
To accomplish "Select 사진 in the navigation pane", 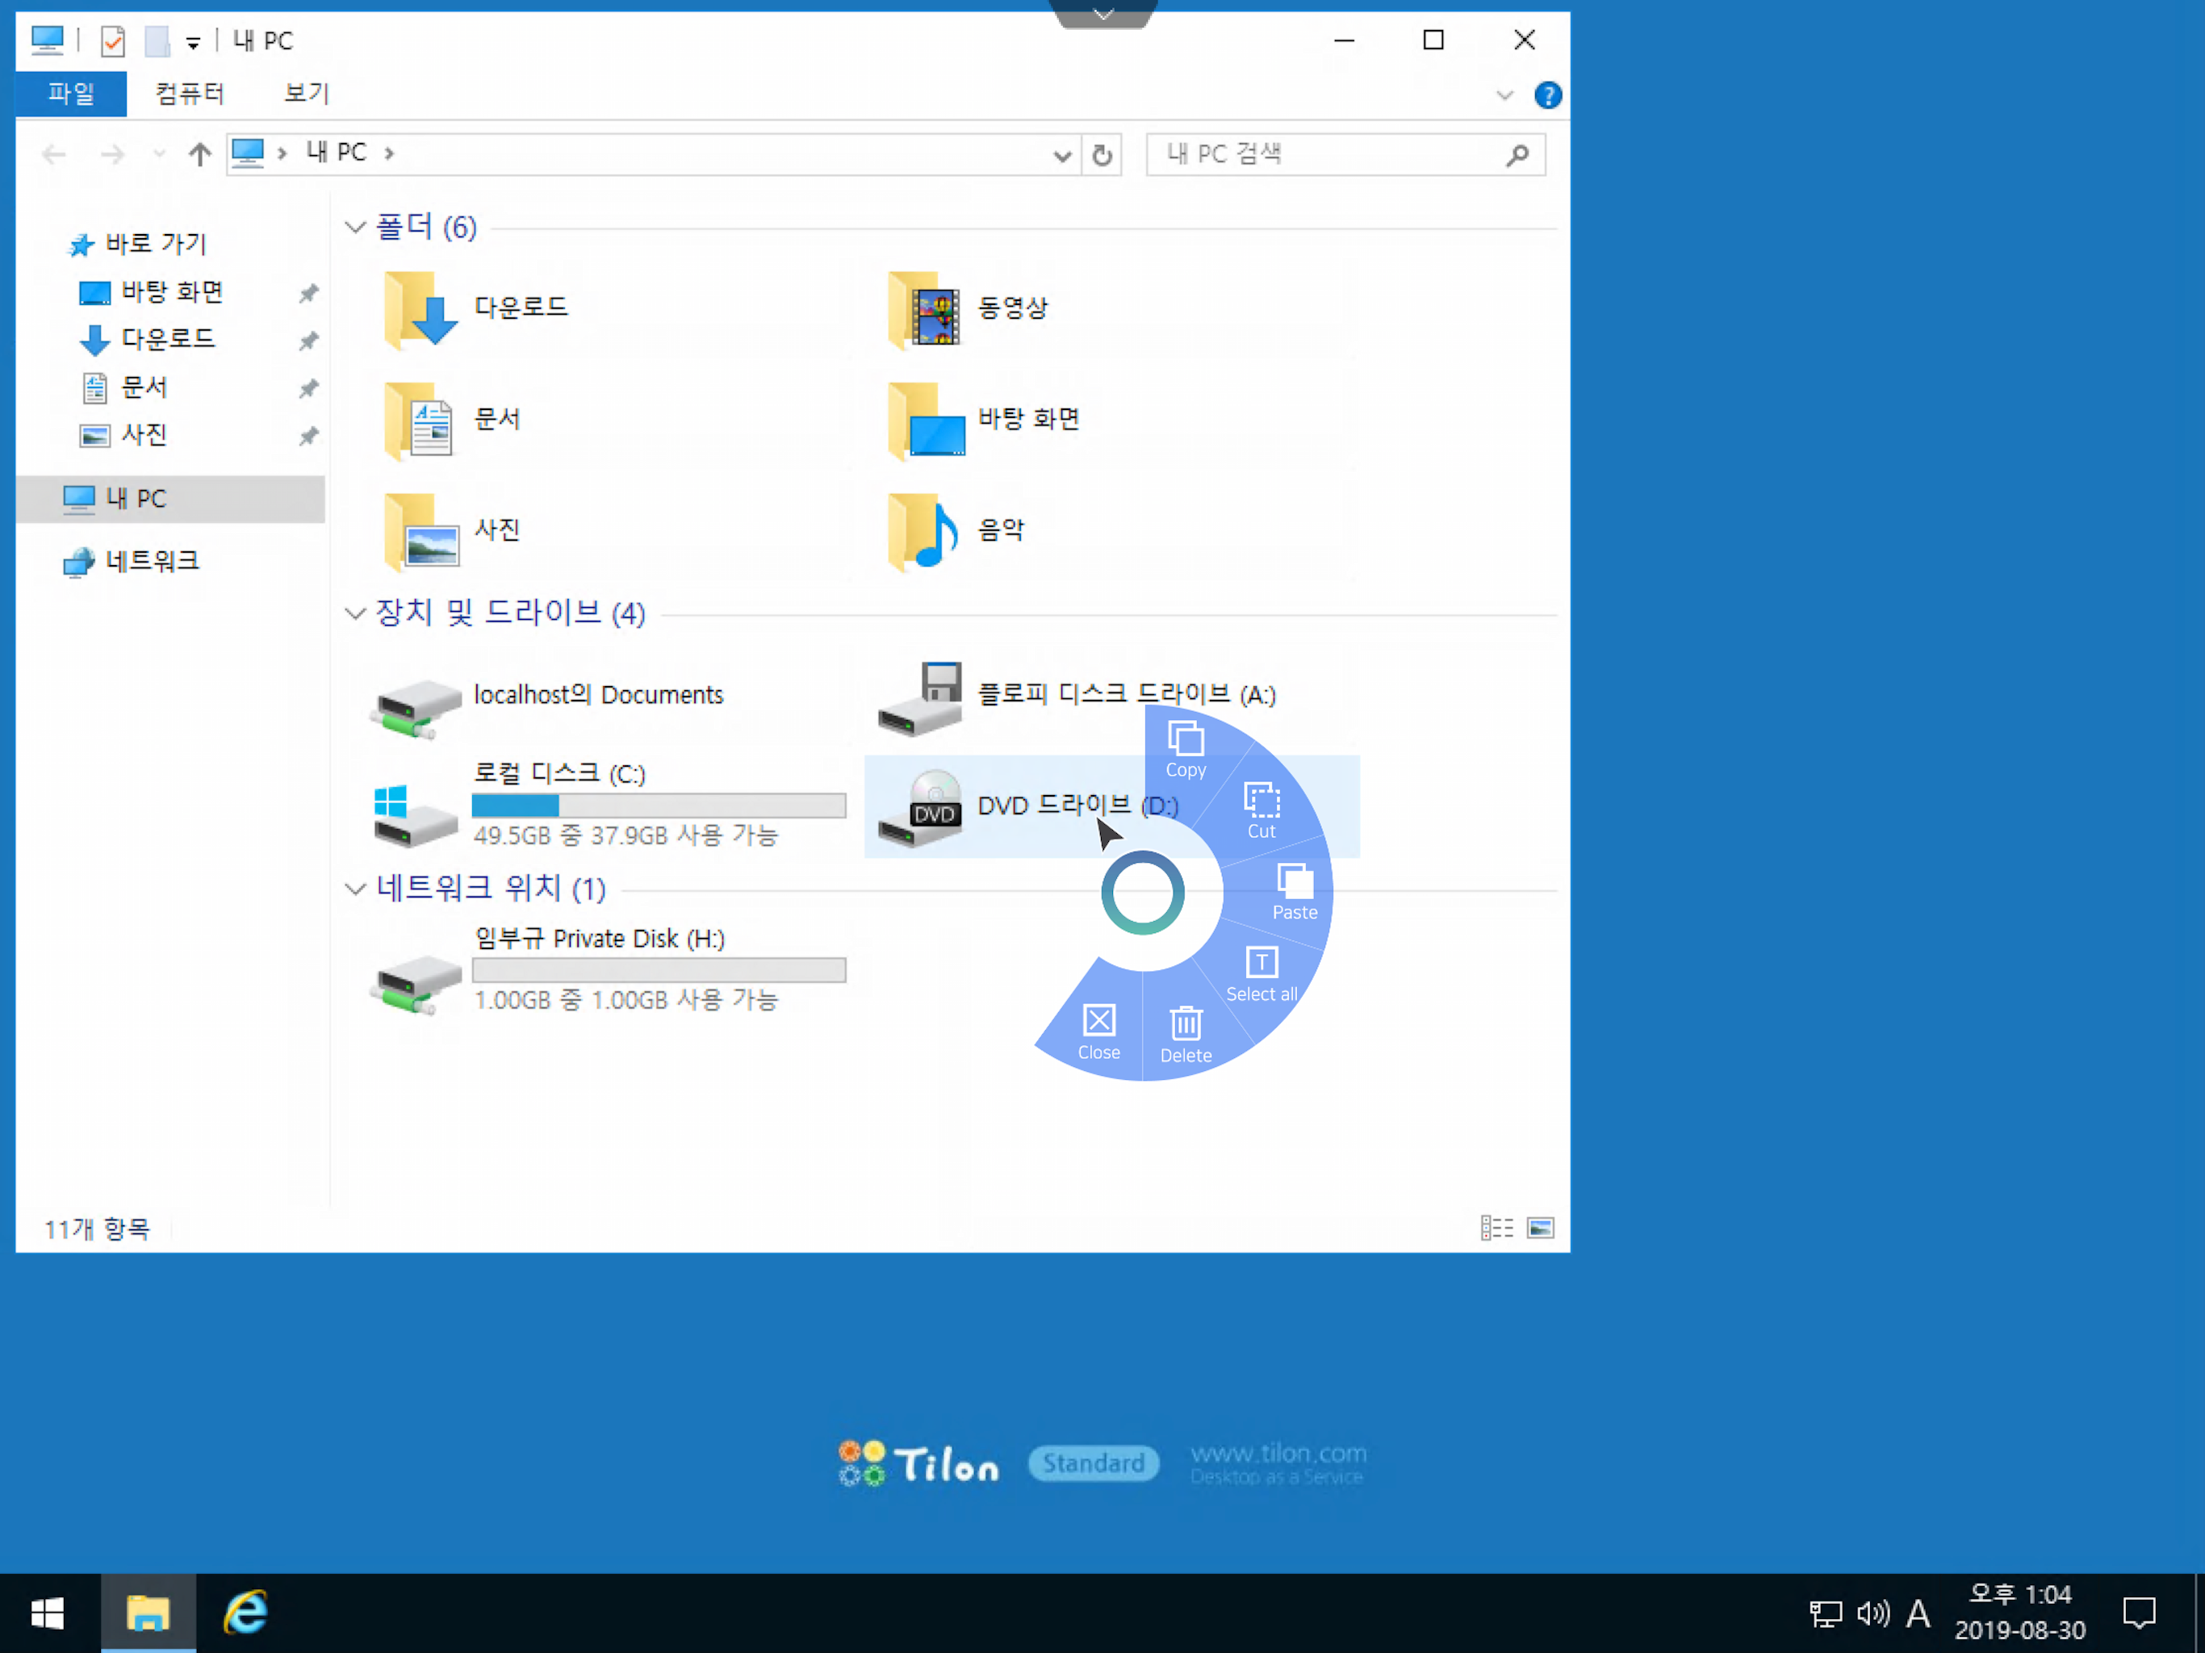I will [144, 436].
